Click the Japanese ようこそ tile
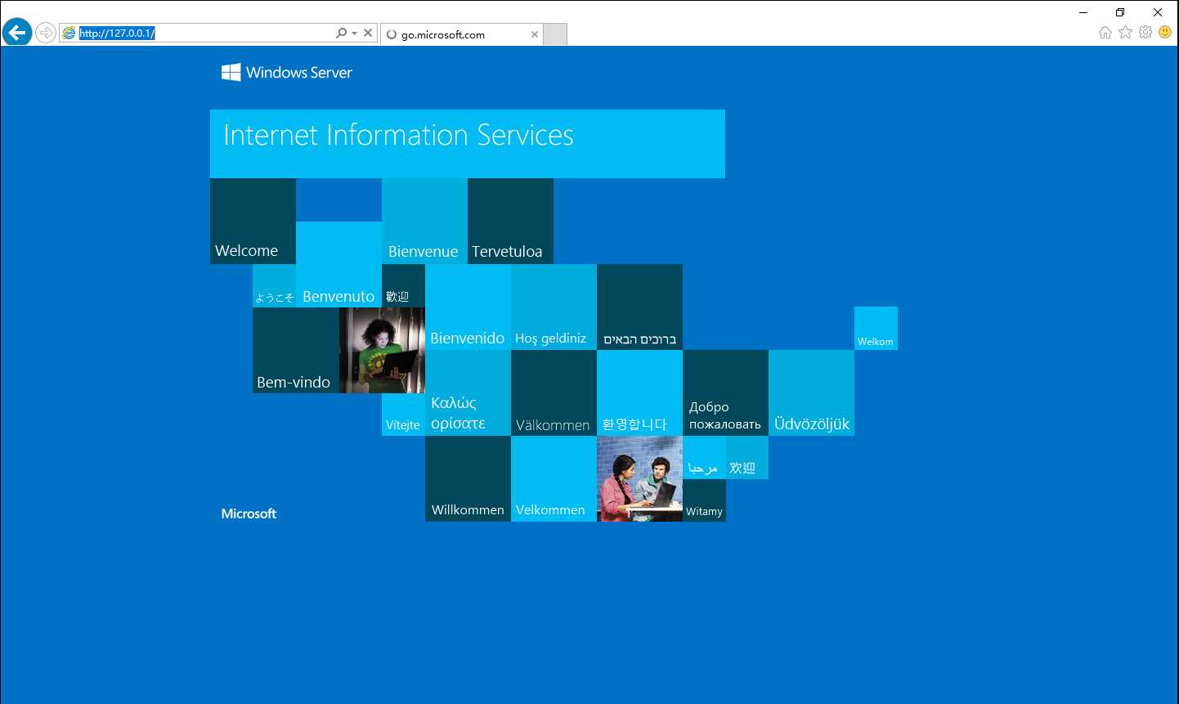1179x704 pixels. click(274, 285)
